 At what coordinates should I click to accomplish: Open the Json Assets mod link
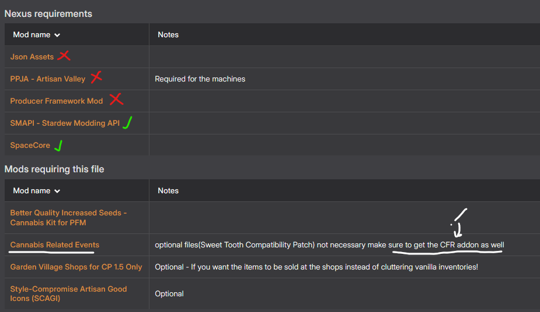click(32, 57)
